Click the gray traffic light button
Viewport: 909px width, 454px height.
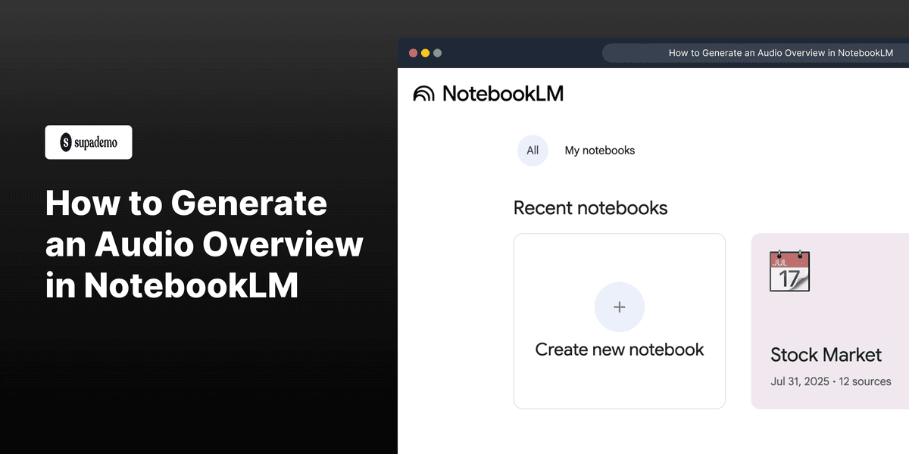(x=437, y=53)
